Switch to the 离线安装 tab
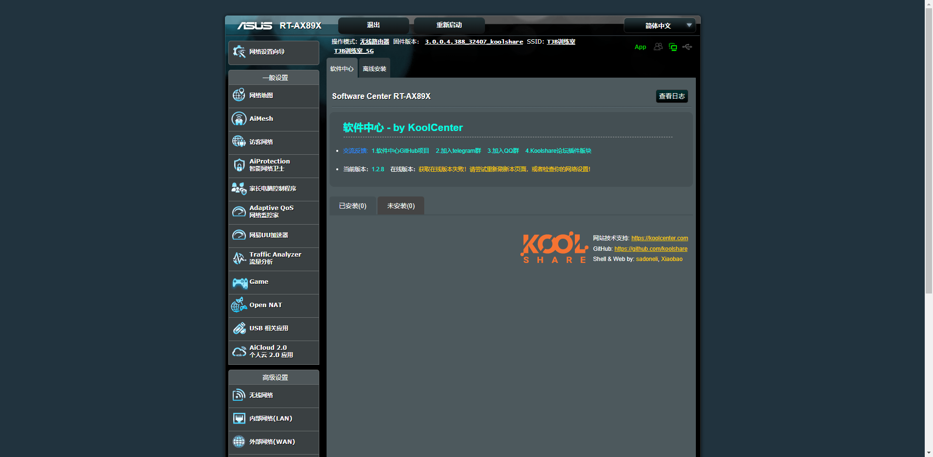This screenshot has height=457, width=933. (374, 69)
